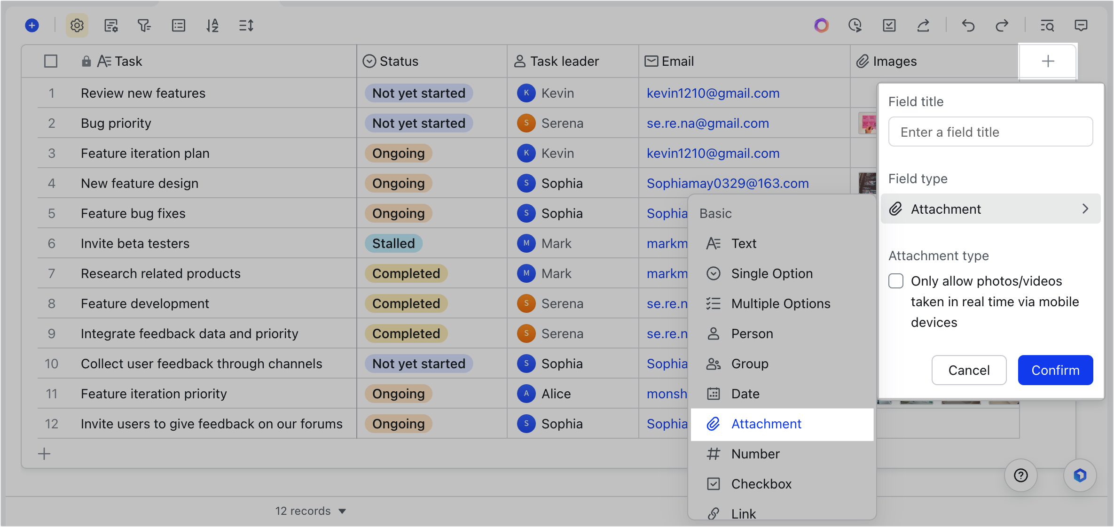
Task: Select the header row checkbox
Action: tap(51, 61)
